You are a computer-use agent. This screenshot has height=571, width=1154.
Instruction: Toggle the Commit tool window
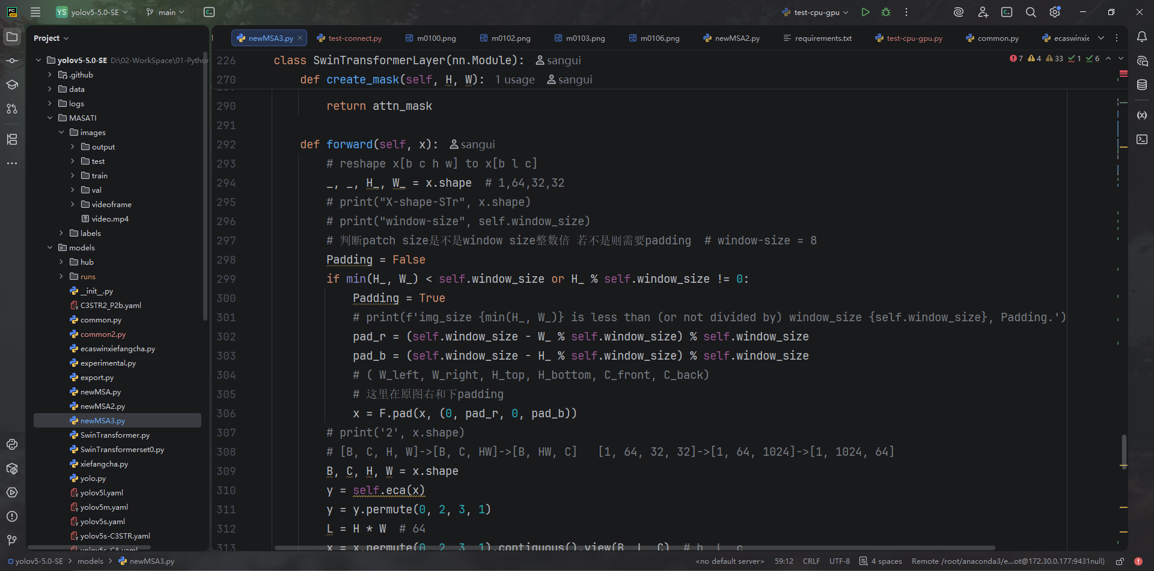coord(12,61)
